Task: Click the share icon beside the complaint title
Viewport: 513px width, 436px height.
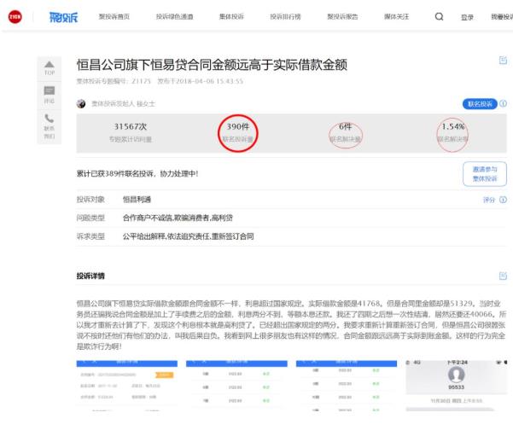Action: (x=503, y=61)
